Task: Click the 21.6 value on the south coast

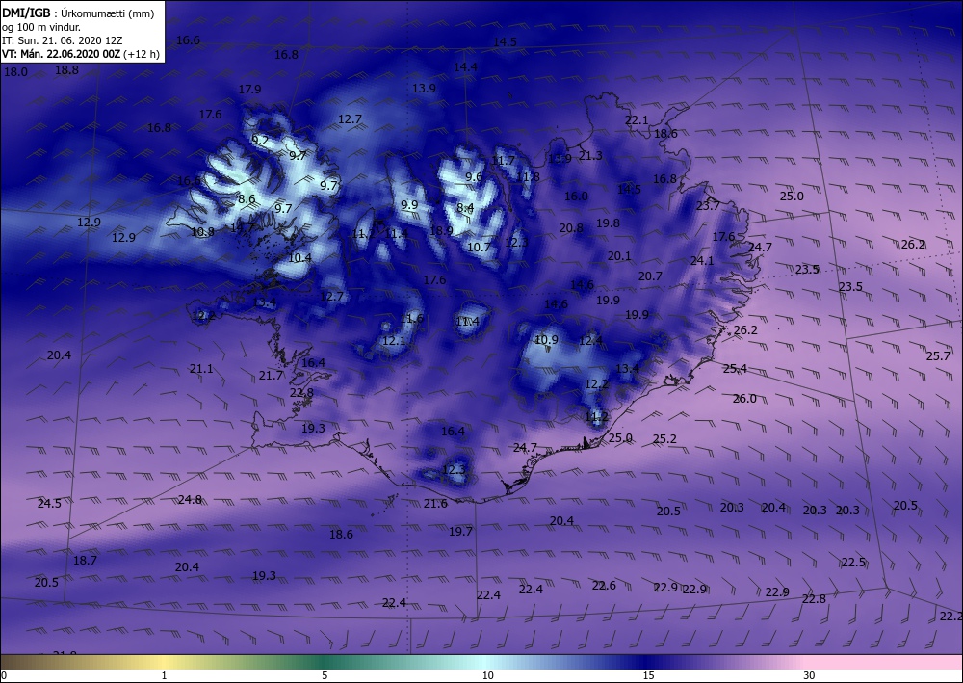Action: (435, 504)
